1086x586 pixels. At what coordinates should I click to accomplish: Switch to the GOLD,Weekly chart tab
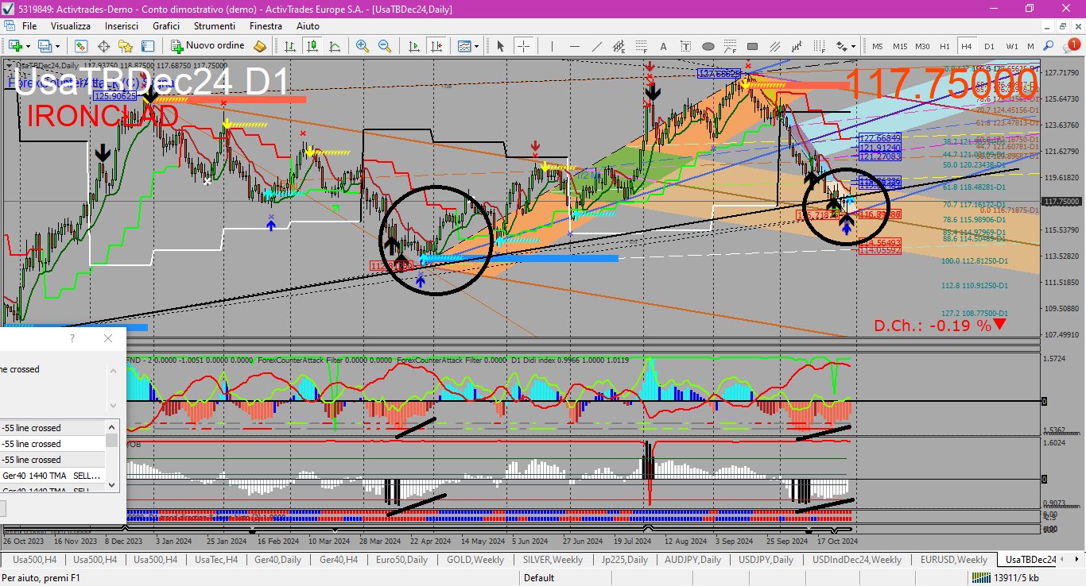click(x=475, y=560)
